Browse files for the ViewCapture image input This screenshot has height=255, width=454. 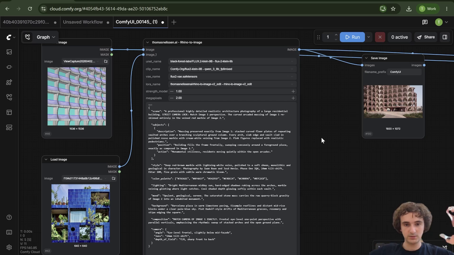(x=106, y=61)
